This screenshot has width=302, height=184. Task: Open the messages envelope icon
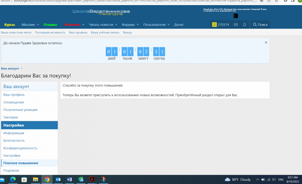coord(236,25)
